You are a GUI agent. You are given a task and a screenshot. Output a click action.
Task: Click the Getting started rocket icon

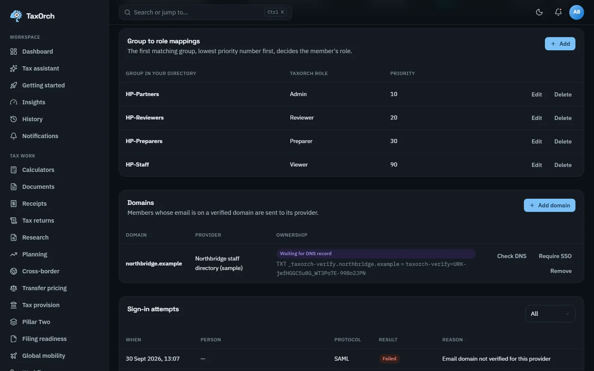click(x=14, y=85)
